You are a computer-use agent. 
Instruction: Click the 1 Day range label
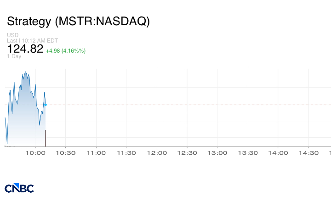14,56
